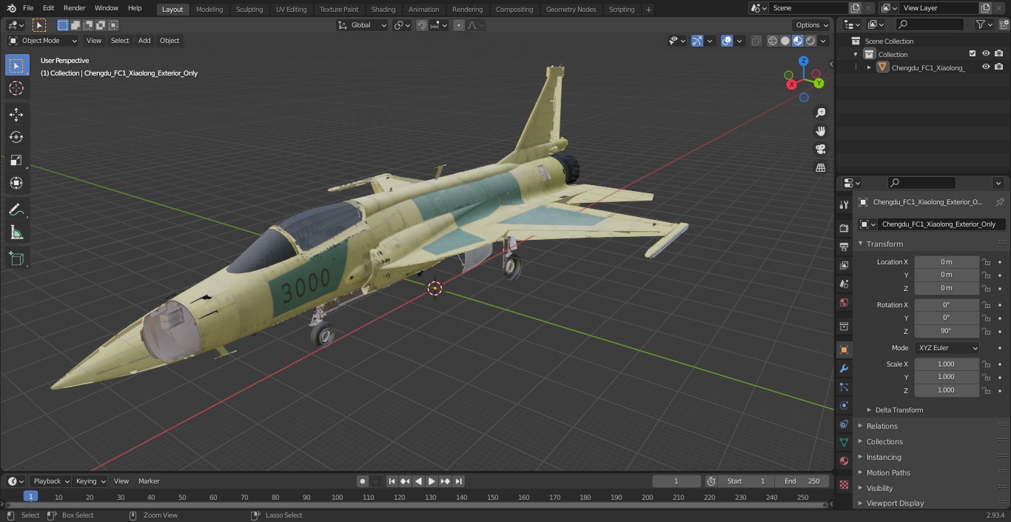Click the viewport zoom magnifier icon
Viewport: 1011px width, 522px height.
820,113
